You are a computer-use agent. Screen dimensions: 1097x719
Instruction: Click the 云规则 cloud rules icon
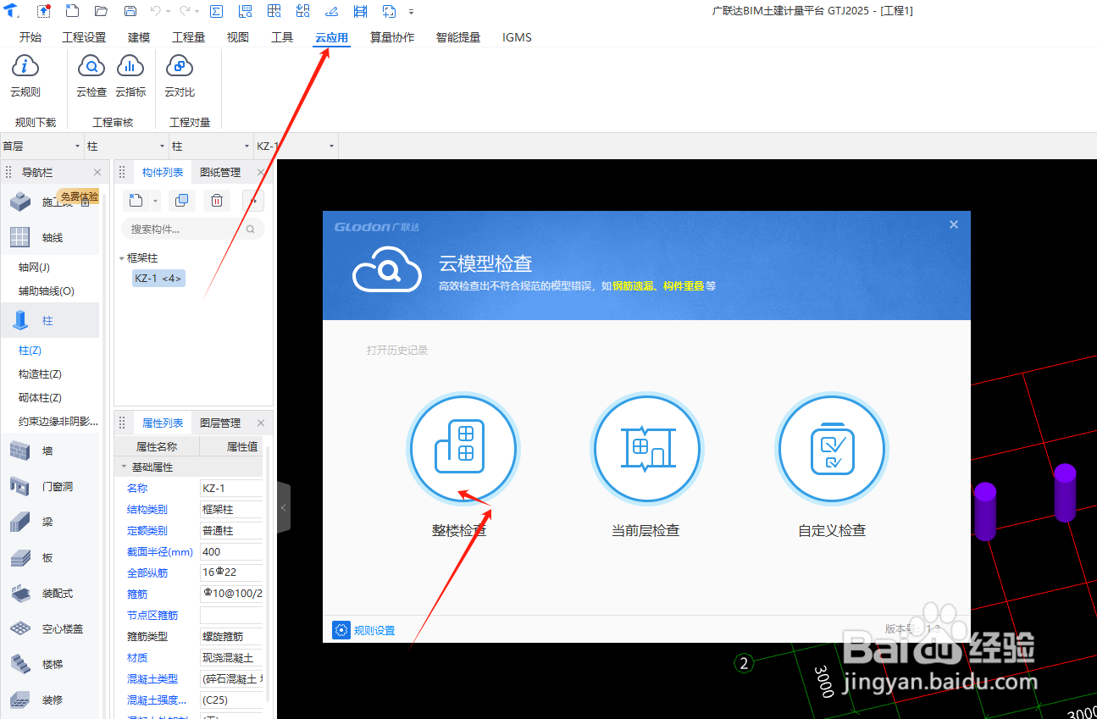(25, 66)
